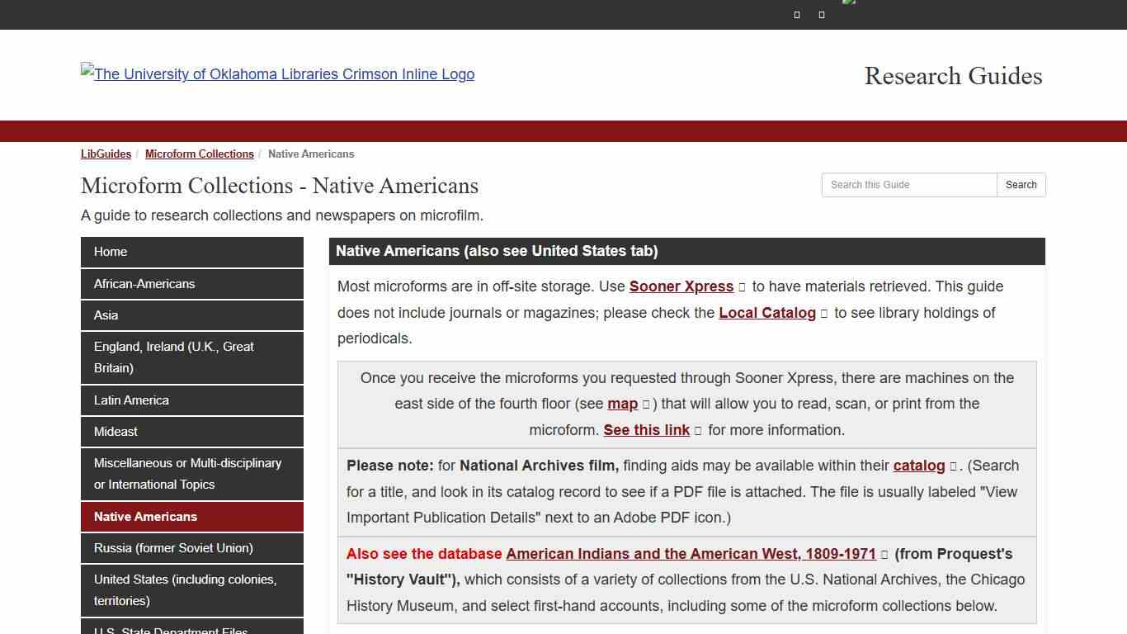The width and height of the screenshot is (1127, 634).
Task: Click inside the Search this Guide field
Action: tap(908, 185)
